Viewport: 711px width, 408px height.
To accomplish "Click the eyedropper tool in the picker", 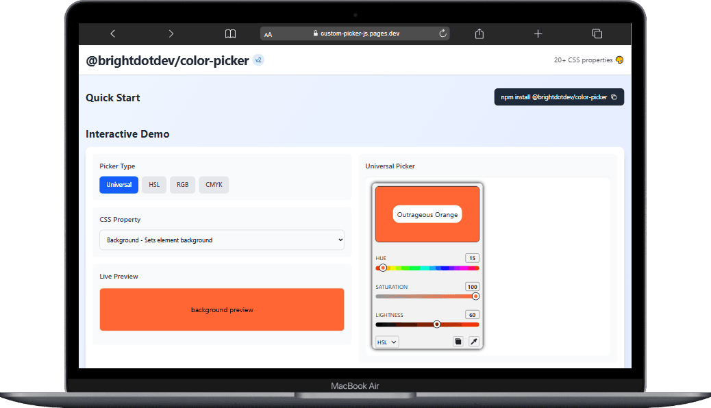I will pos(474,342).
